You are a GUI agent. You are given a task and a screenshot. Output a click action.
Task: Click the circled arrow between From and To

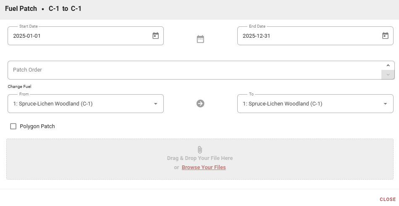click(x=200, y=103)
